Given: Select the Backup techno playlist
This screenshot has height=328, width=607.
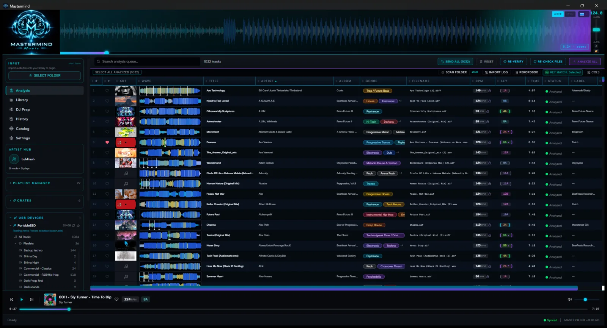Looking at the screenshot, I should (x=47, y=250).
